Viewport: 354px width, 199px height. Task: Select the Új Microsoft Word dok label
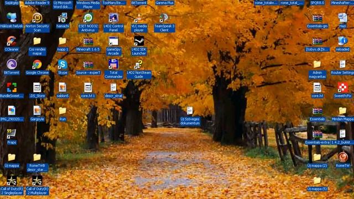click(63, 5)
